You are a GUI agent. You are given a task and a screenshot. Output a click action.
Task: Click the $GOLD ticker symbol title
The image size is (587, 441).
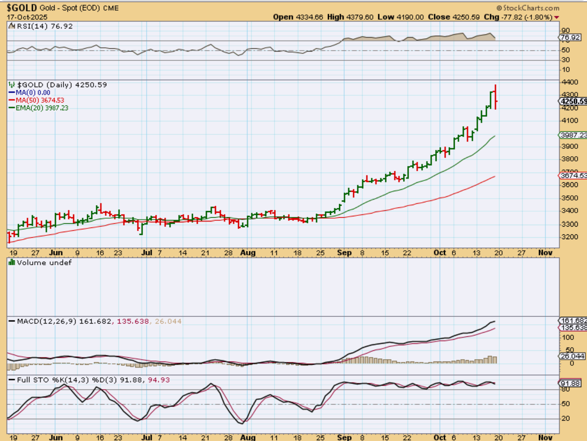(21, 8)
